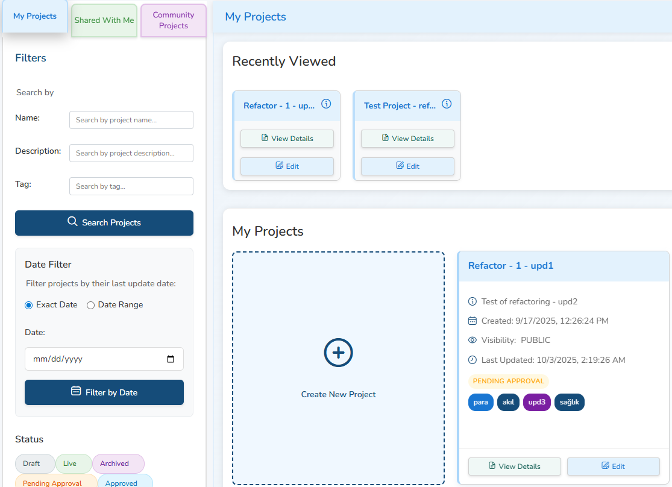Focus the Search by project name field
Image resolution: width=672 pixels, height=487 pixels.
131,120
